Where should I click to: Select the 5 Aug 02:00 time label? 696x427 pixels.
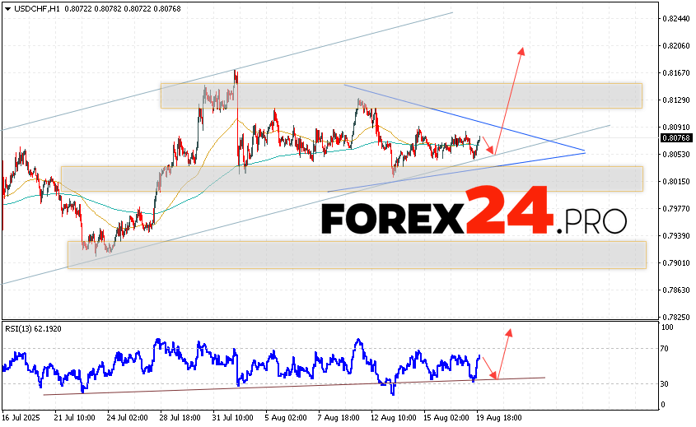coord(286,418)
